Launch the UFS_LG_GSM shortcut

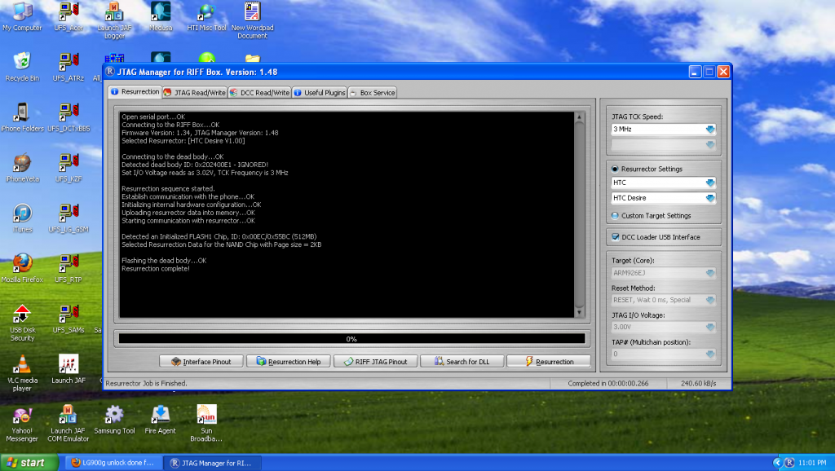(68, 218)
